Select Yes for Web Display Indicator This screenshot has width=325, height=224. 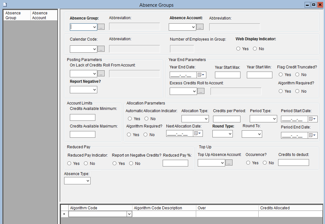pyautogui.click(x=238, y=49)
